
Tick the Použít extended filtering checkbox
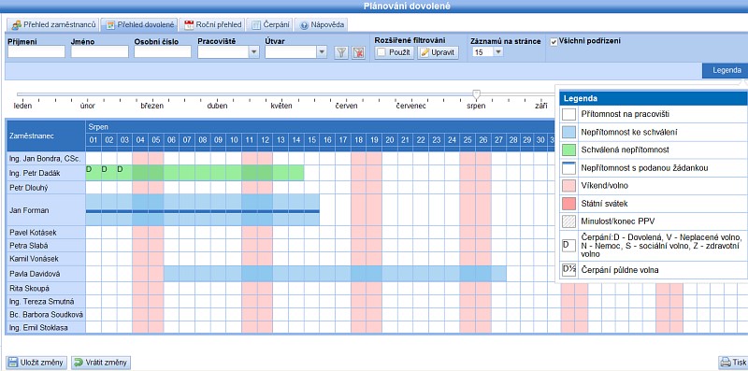point(381,52)
